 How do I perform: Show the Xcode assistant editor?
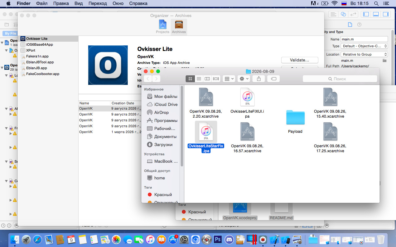[343, 15]
